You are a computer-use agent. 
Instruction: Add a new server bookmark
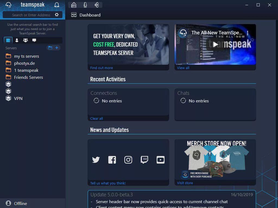(57, 48)
